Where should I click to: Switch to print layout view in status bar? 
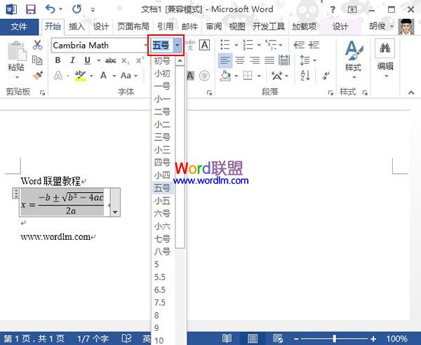point(253,339)
